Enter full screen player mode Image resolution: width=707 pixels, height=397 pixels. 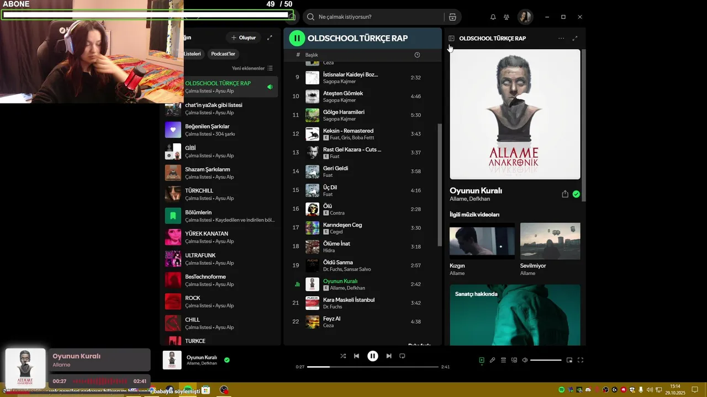581,360
